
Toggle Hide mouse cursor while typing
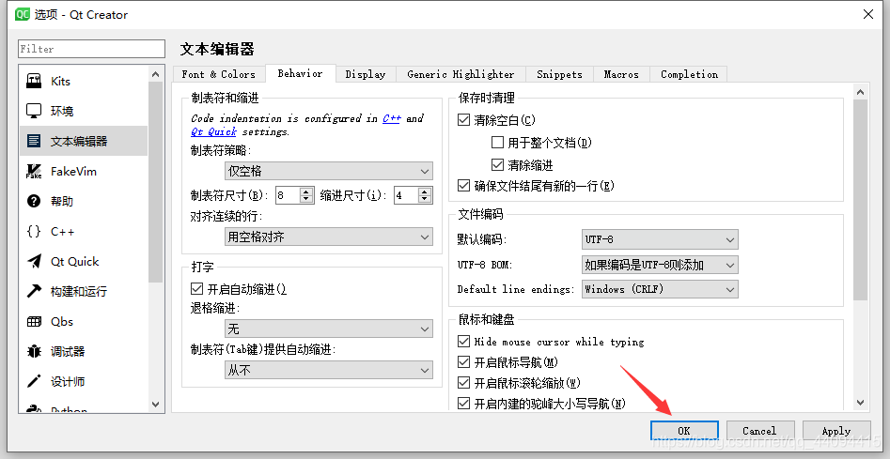click(463, 342)
